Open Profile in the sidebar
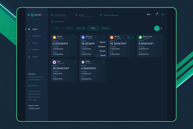 [35, 57]
